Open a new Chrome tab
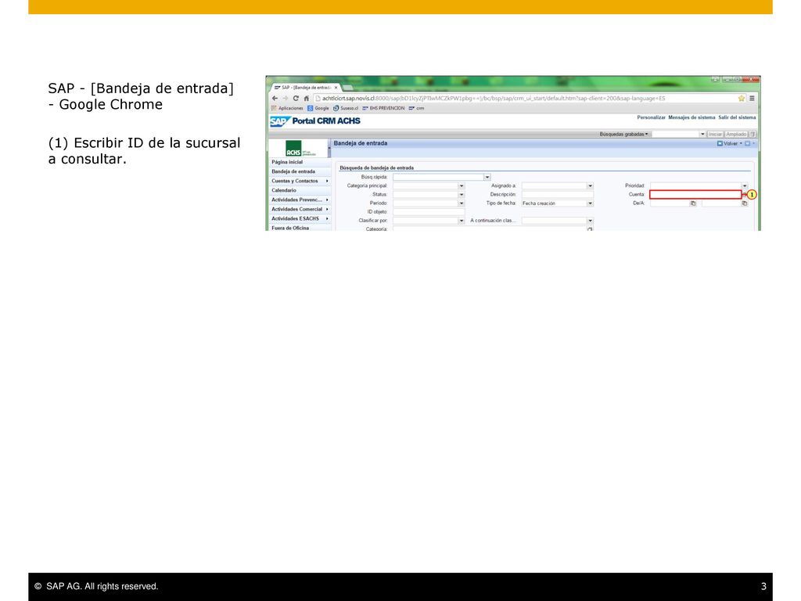Viewport: 801px width, 601px height. (348, 88)
